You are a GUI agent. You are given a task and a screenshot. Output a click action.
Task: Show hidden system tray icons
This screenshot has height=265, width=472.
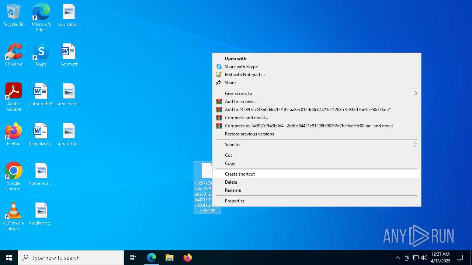(398, 258)
